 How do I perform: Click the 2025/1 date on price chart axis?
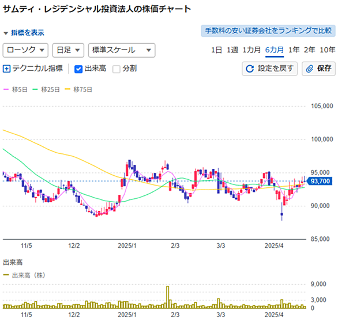[127, 246]
